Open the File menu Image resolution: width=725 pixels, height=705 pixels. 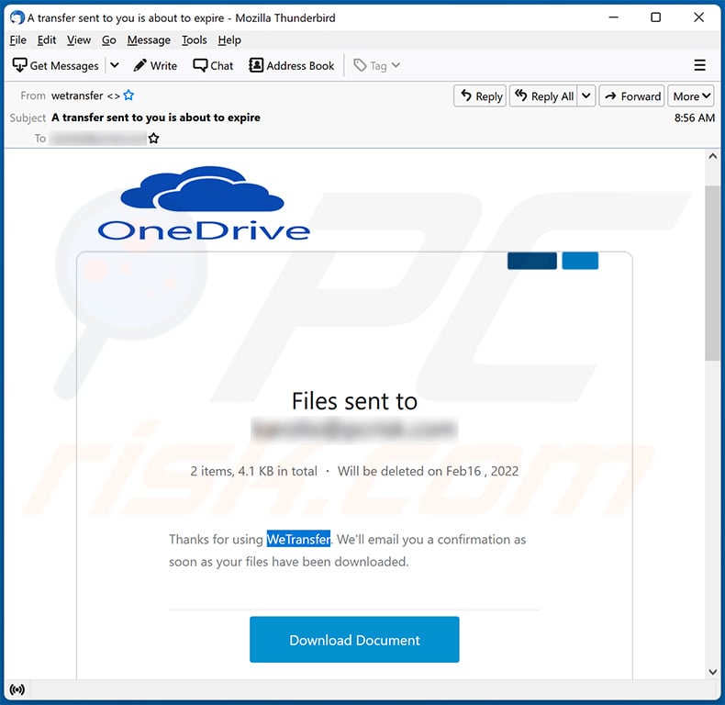pos(17,40)
